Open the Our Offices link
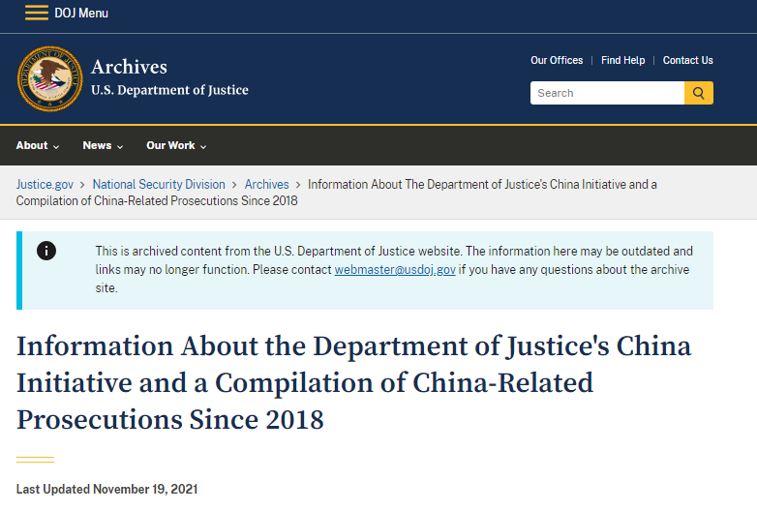The width and height of the screenshot is (757, 511). (x=557, y=60)
